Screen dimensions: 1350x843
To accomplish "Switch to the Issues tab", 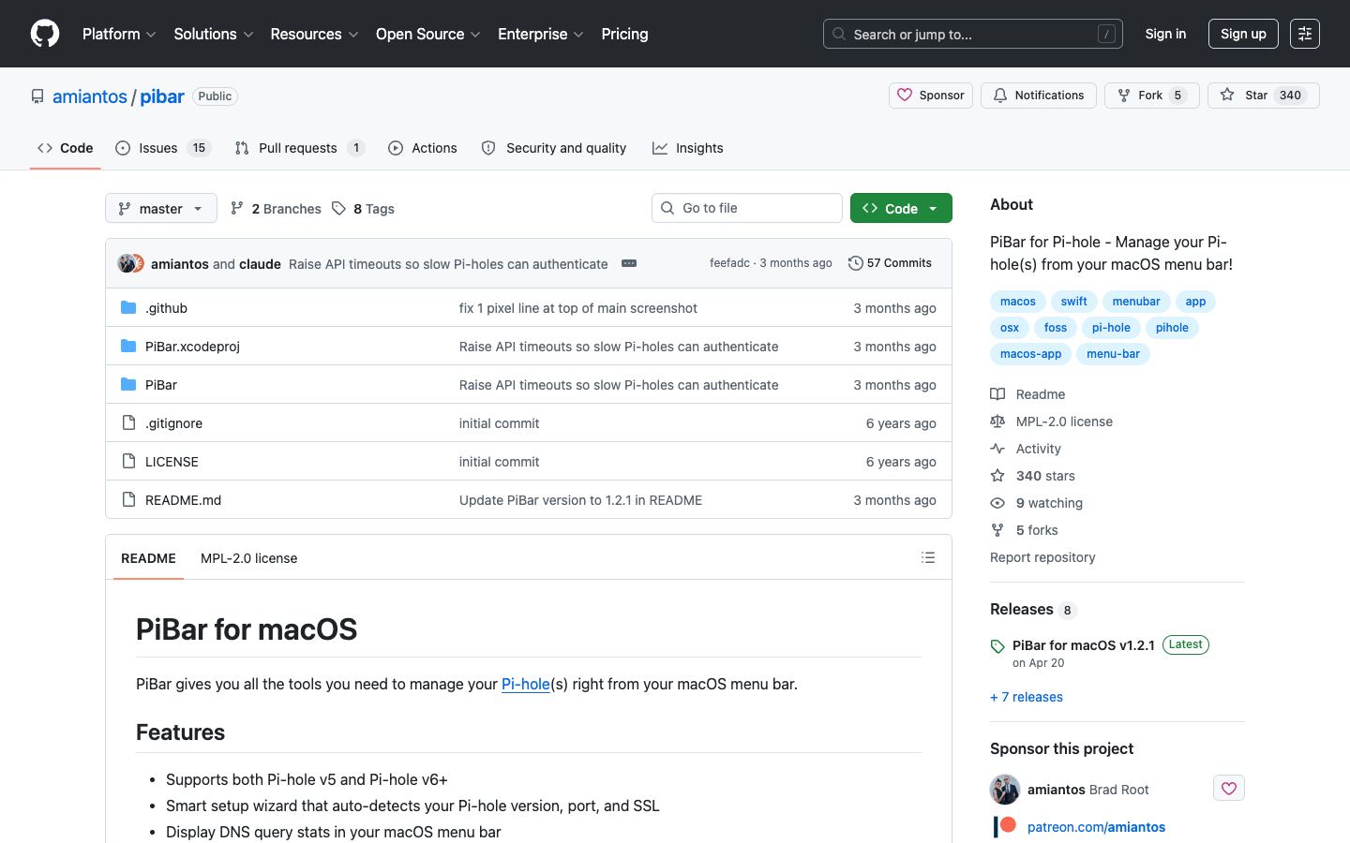I will point(163,148).
